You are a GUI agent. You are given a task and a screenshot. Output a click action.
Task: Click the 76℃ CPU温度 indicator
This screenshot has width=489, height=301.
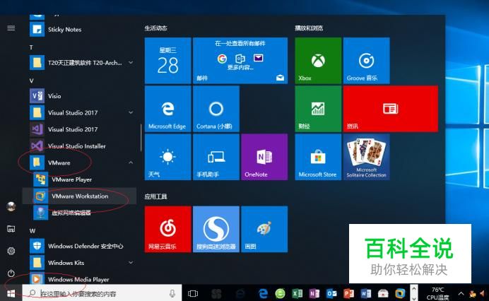[437, 293]
